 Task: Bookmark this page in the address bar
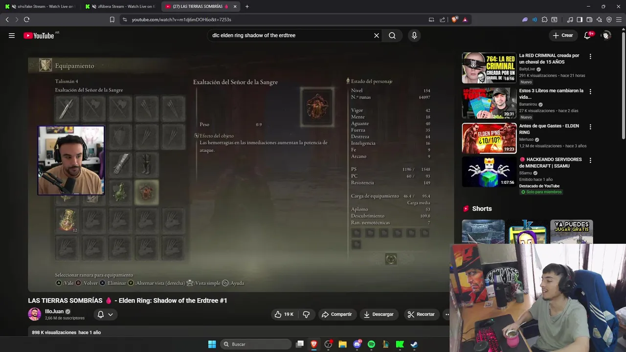(112, 20)
